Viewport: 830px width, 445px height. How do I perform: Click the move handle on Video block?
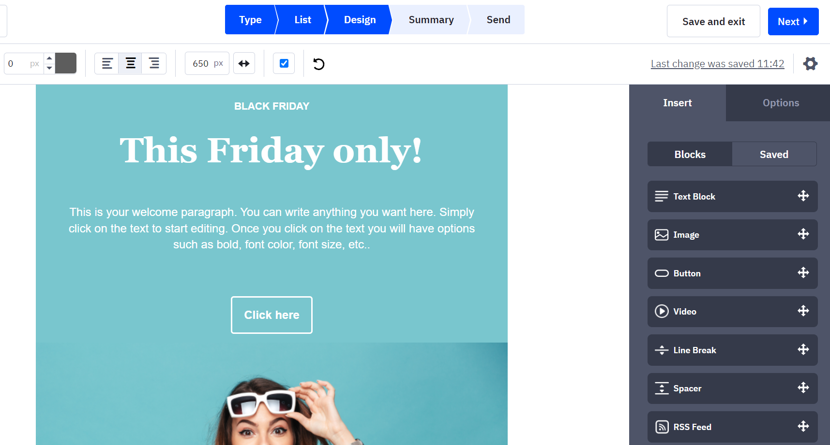(x=803, y=311)
